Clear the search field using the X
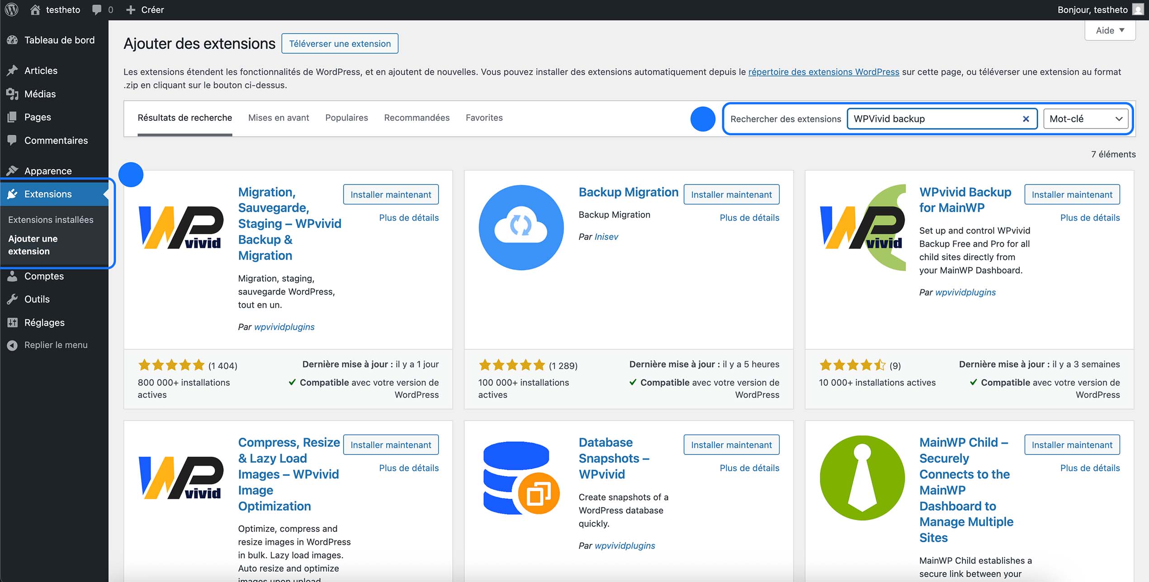Image resolution: width=1149 pixels, height=582 pixels. point(1025,118)
